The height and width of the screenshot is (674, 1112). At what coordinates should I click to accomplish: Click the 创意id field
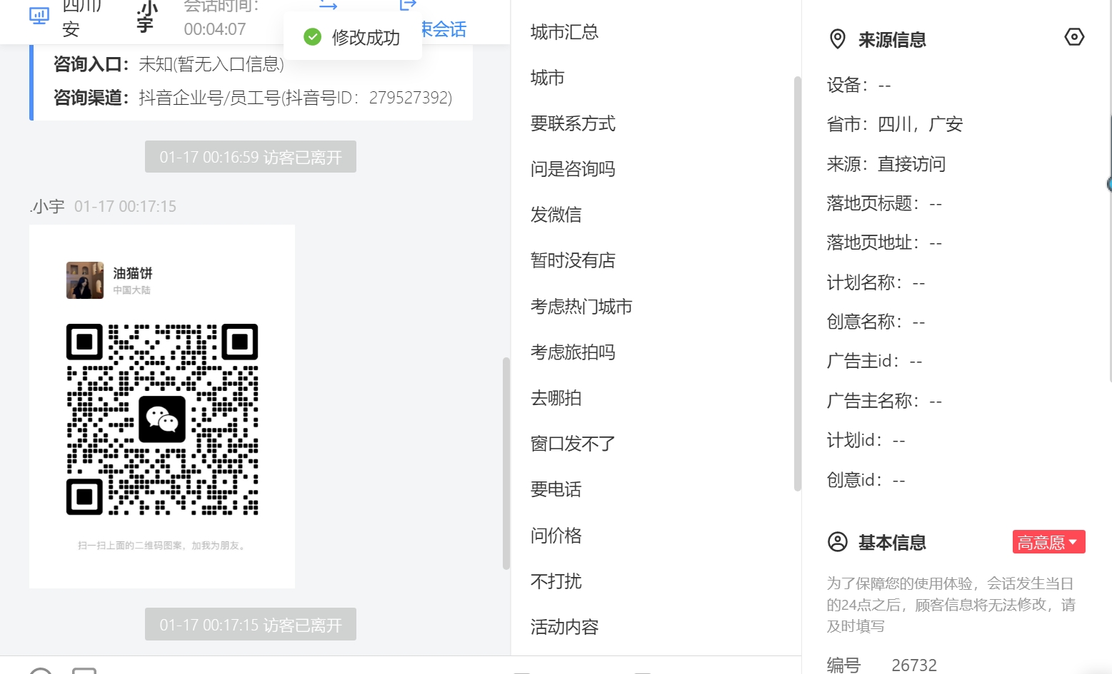(x=866, y=480)
